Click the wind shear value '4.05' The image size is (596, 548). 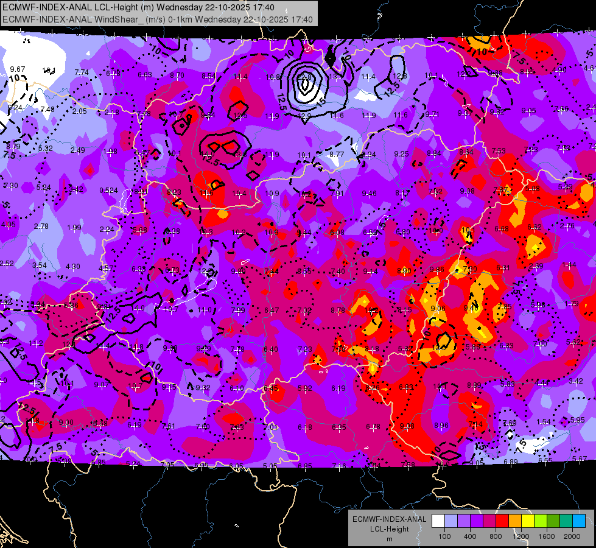click(x=9, y=225)
